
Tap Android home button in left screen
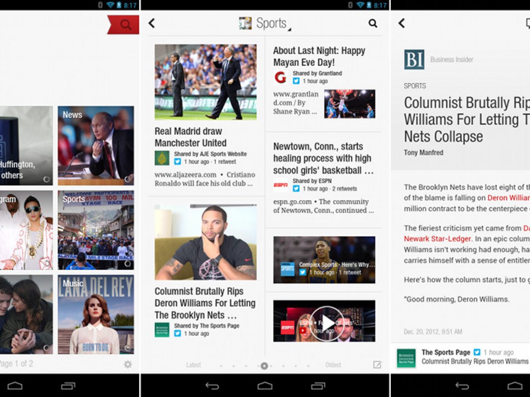click(x=15, y=386)
